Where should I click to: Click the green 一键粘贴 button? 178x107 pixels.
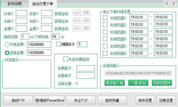point(138,83)
